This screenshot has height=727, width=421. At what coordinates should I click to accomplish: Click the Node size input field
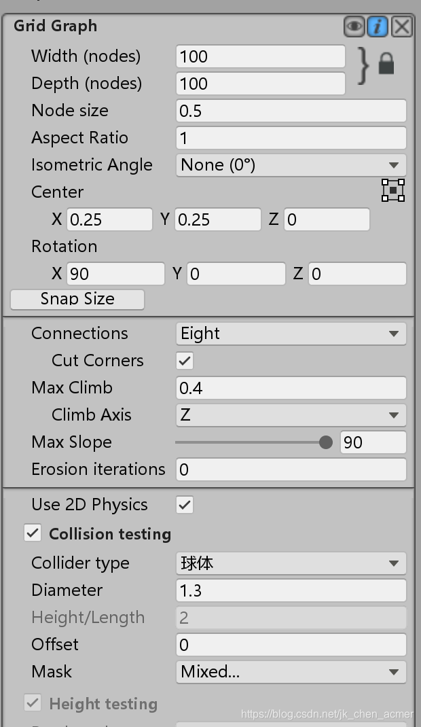(291, 110)
